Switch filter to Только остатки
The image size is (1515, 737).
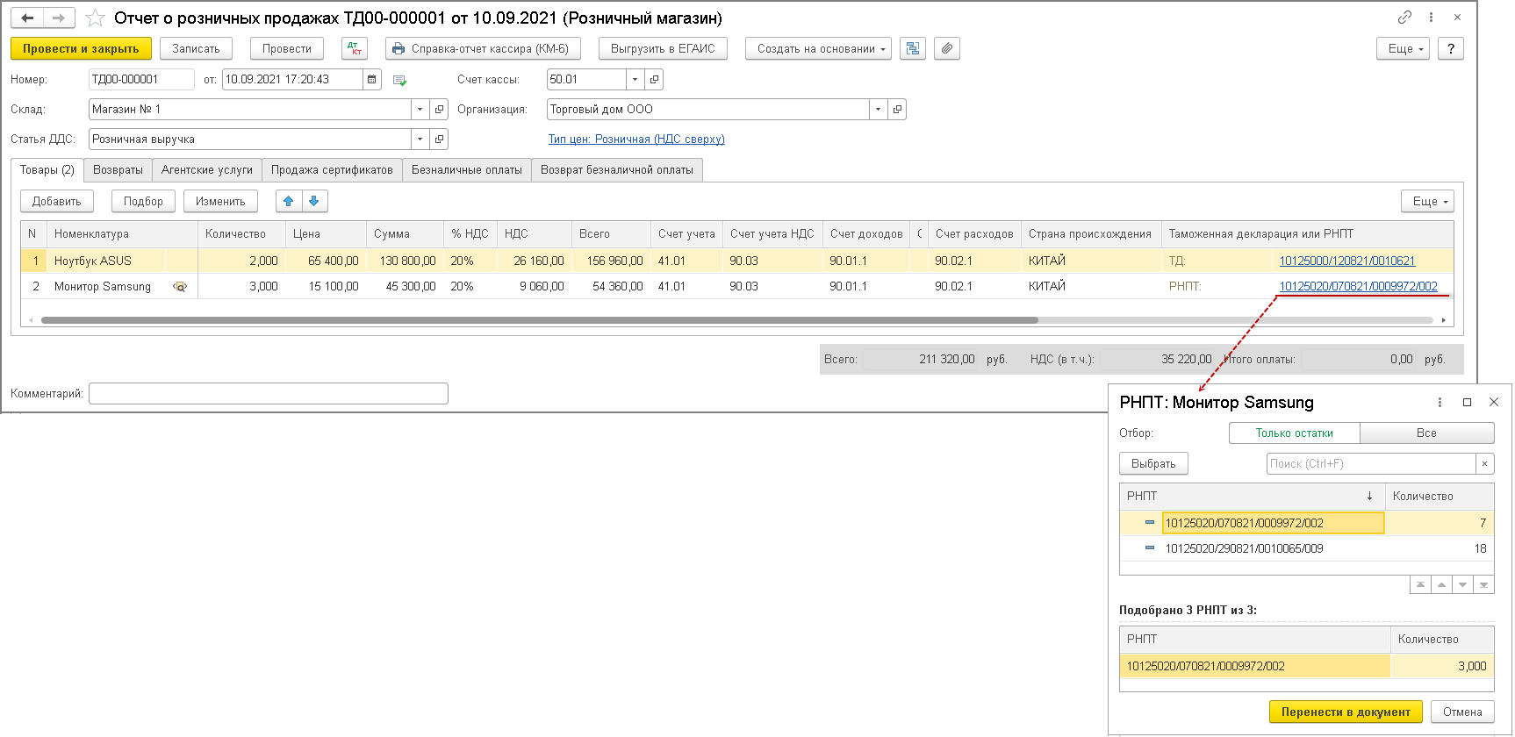coord(1294,433)
